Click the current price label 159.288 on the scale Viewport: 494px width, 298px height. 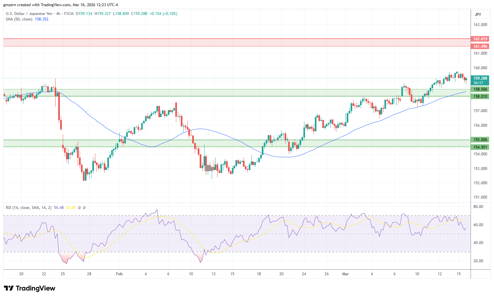tap(480, 78)
